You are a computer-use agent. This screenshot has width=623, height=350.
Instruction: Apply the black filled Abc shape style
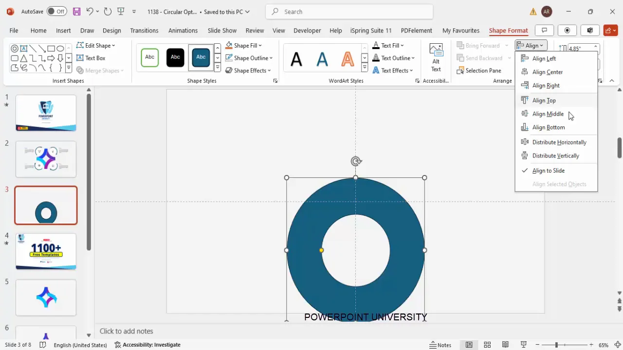[x=175, y=57]
